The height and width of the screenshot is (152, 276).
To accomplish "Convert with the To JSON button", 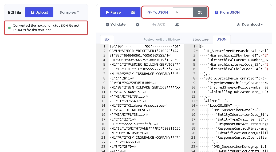I will 157,12.
